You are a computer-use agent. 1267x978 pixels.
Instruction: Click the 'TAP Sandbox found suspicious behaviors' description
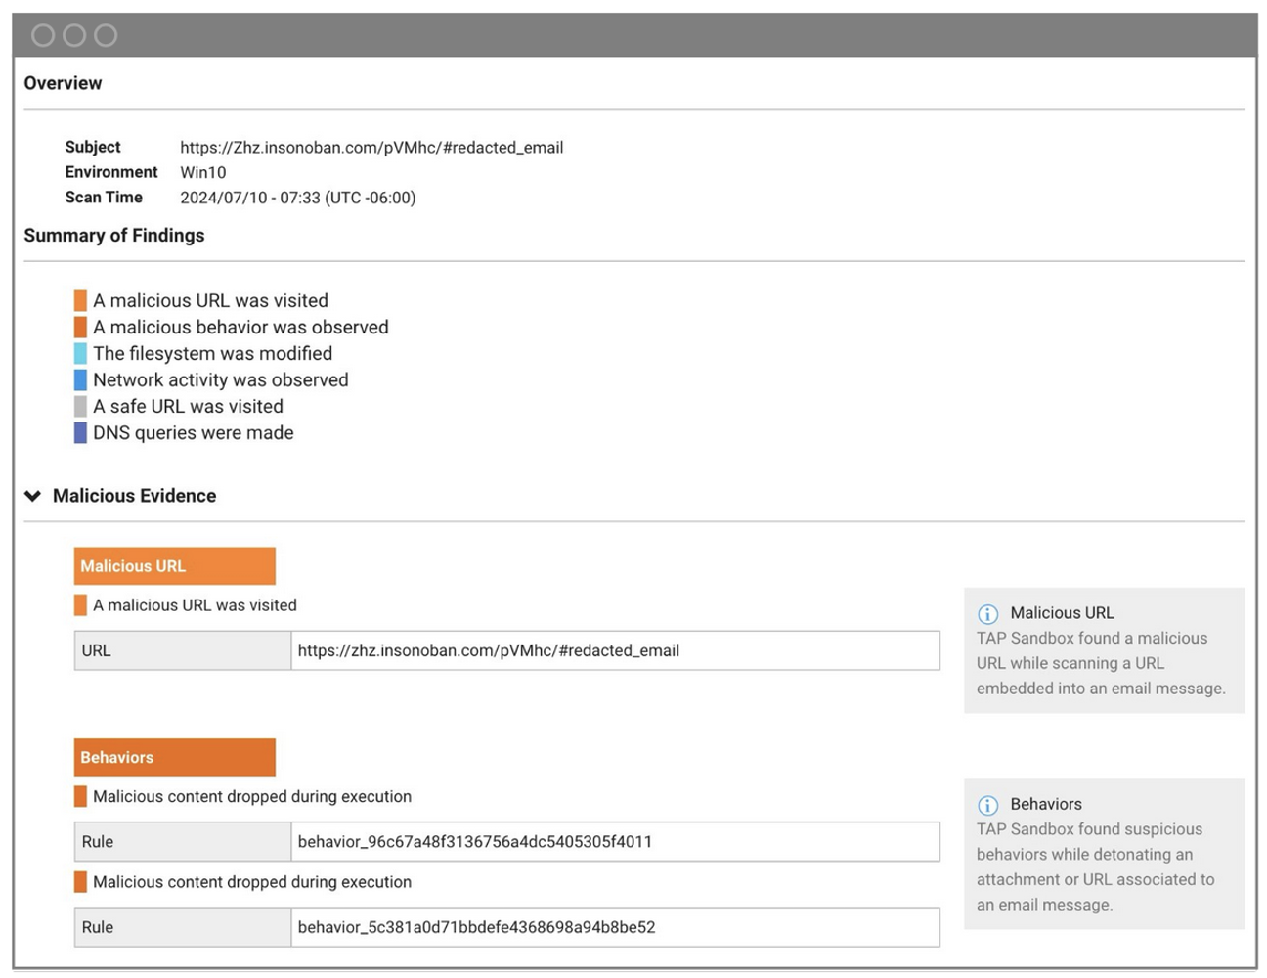coord(1096,867)
